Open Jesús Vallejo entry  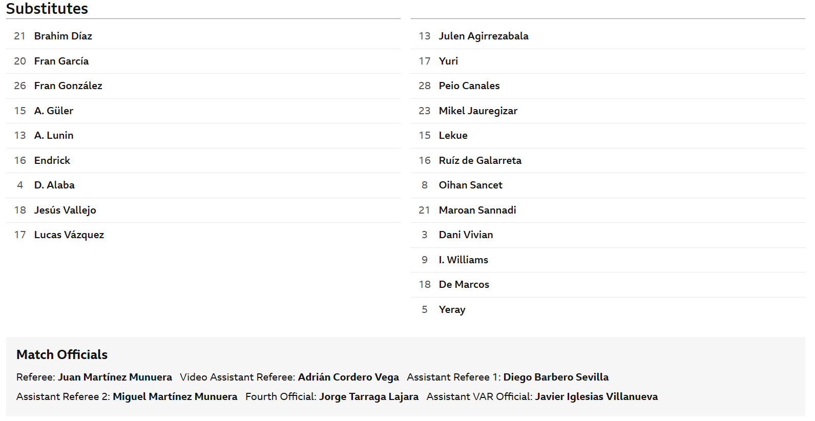(203, 210)
